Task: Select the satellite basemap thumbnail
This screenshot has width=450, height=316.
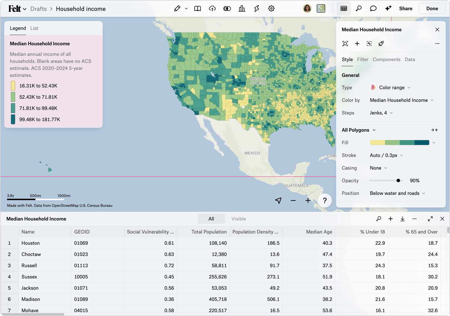Action: 321,9
